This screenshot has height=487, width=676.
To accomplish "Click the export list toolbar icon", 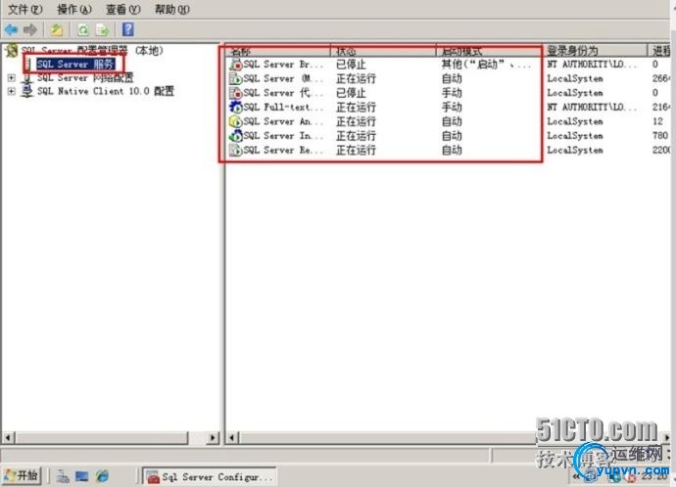I will click(102, 29).
